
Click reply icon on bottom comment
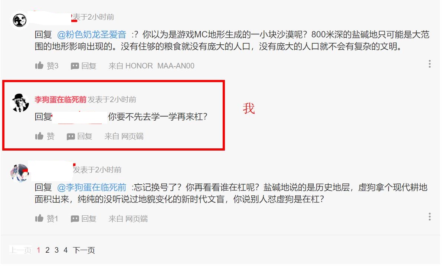click(x=84, y=219)
